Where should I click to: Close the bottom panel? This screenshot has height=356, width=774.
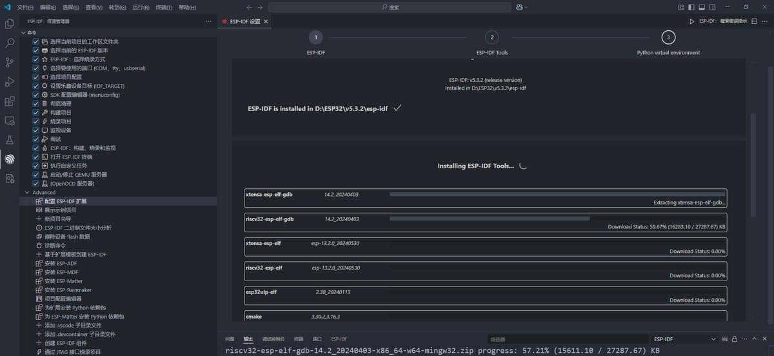pyautogui.click(x=766, y=339)
